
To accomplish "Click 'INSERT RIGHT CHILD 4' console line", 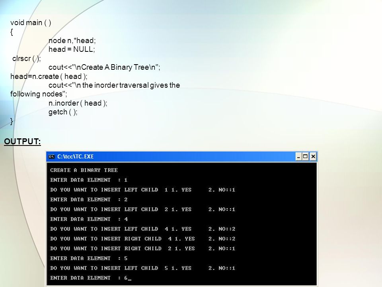I will click(142, 239).
